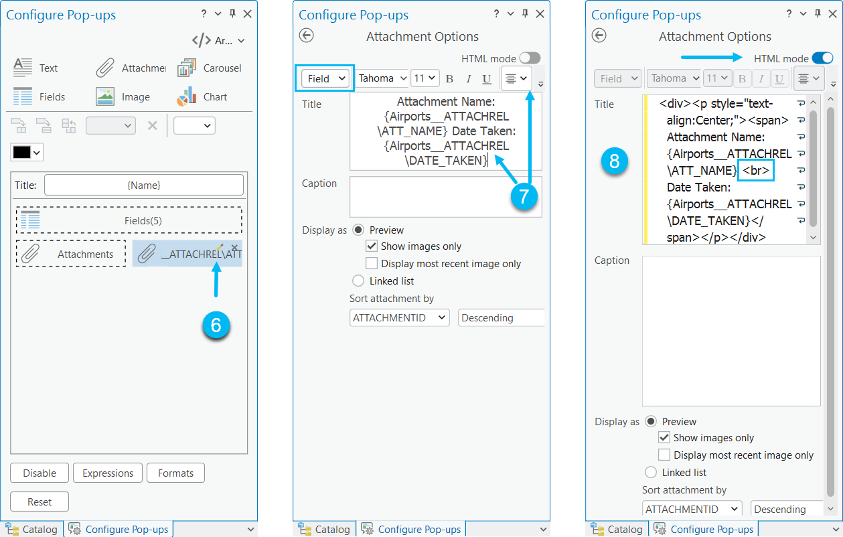The width and height of the screenshot is (843, 537).
Task: Change sort order from Descending
Action: (501, 317)
